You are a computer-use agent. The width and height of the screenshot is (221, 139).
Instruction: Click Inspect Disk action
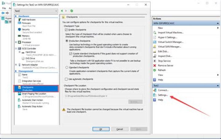[x=165, y=56]
